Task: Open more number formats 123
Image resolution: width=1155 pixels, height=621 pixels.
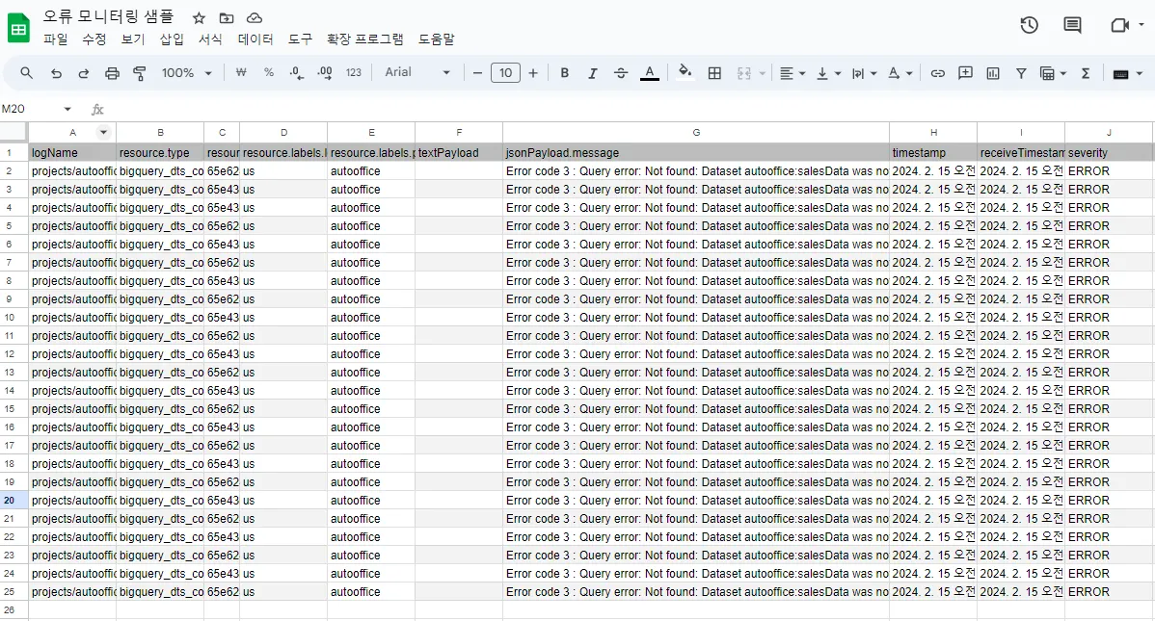Action: click(x=354, y=73)
